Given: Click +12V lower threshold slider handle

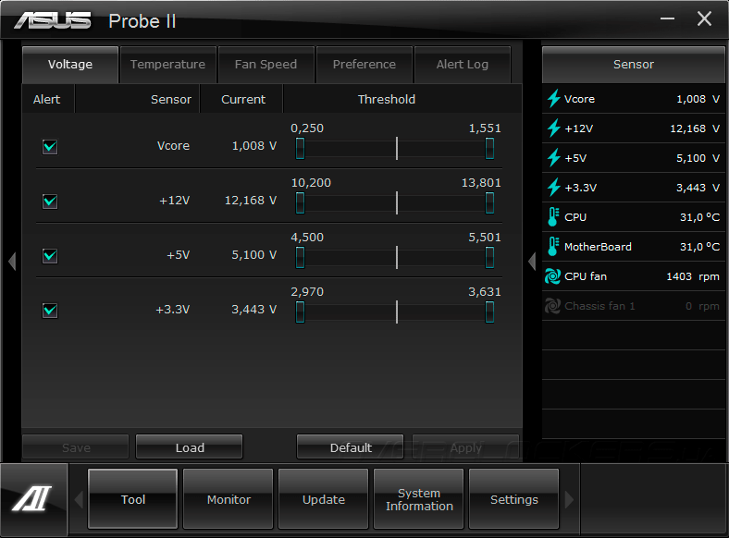Looking at the screenshot, I should [301, 203].
